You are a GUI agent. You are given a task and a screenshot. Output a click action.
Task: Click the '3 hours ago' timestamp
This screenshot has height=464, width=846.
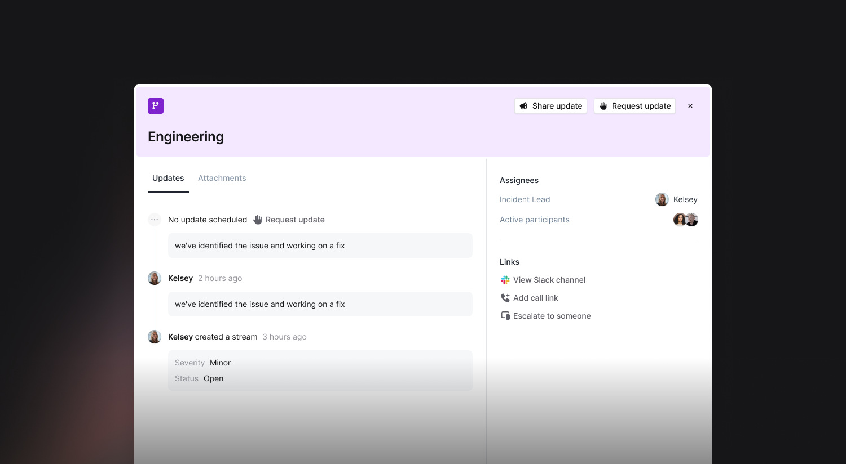[284, 337]
